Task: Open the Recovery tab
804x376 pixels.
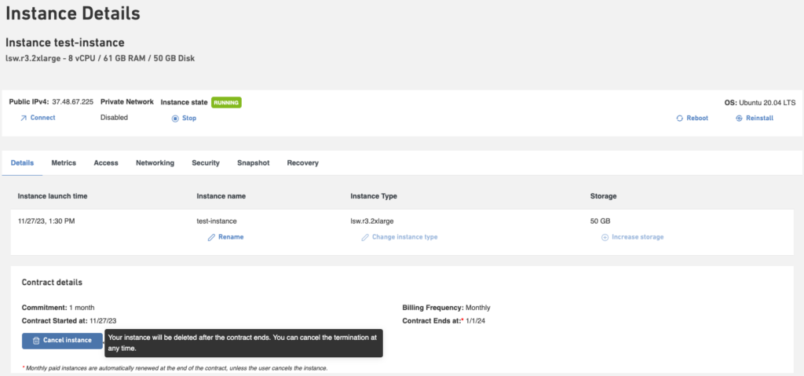Action: tap(302, 163)
